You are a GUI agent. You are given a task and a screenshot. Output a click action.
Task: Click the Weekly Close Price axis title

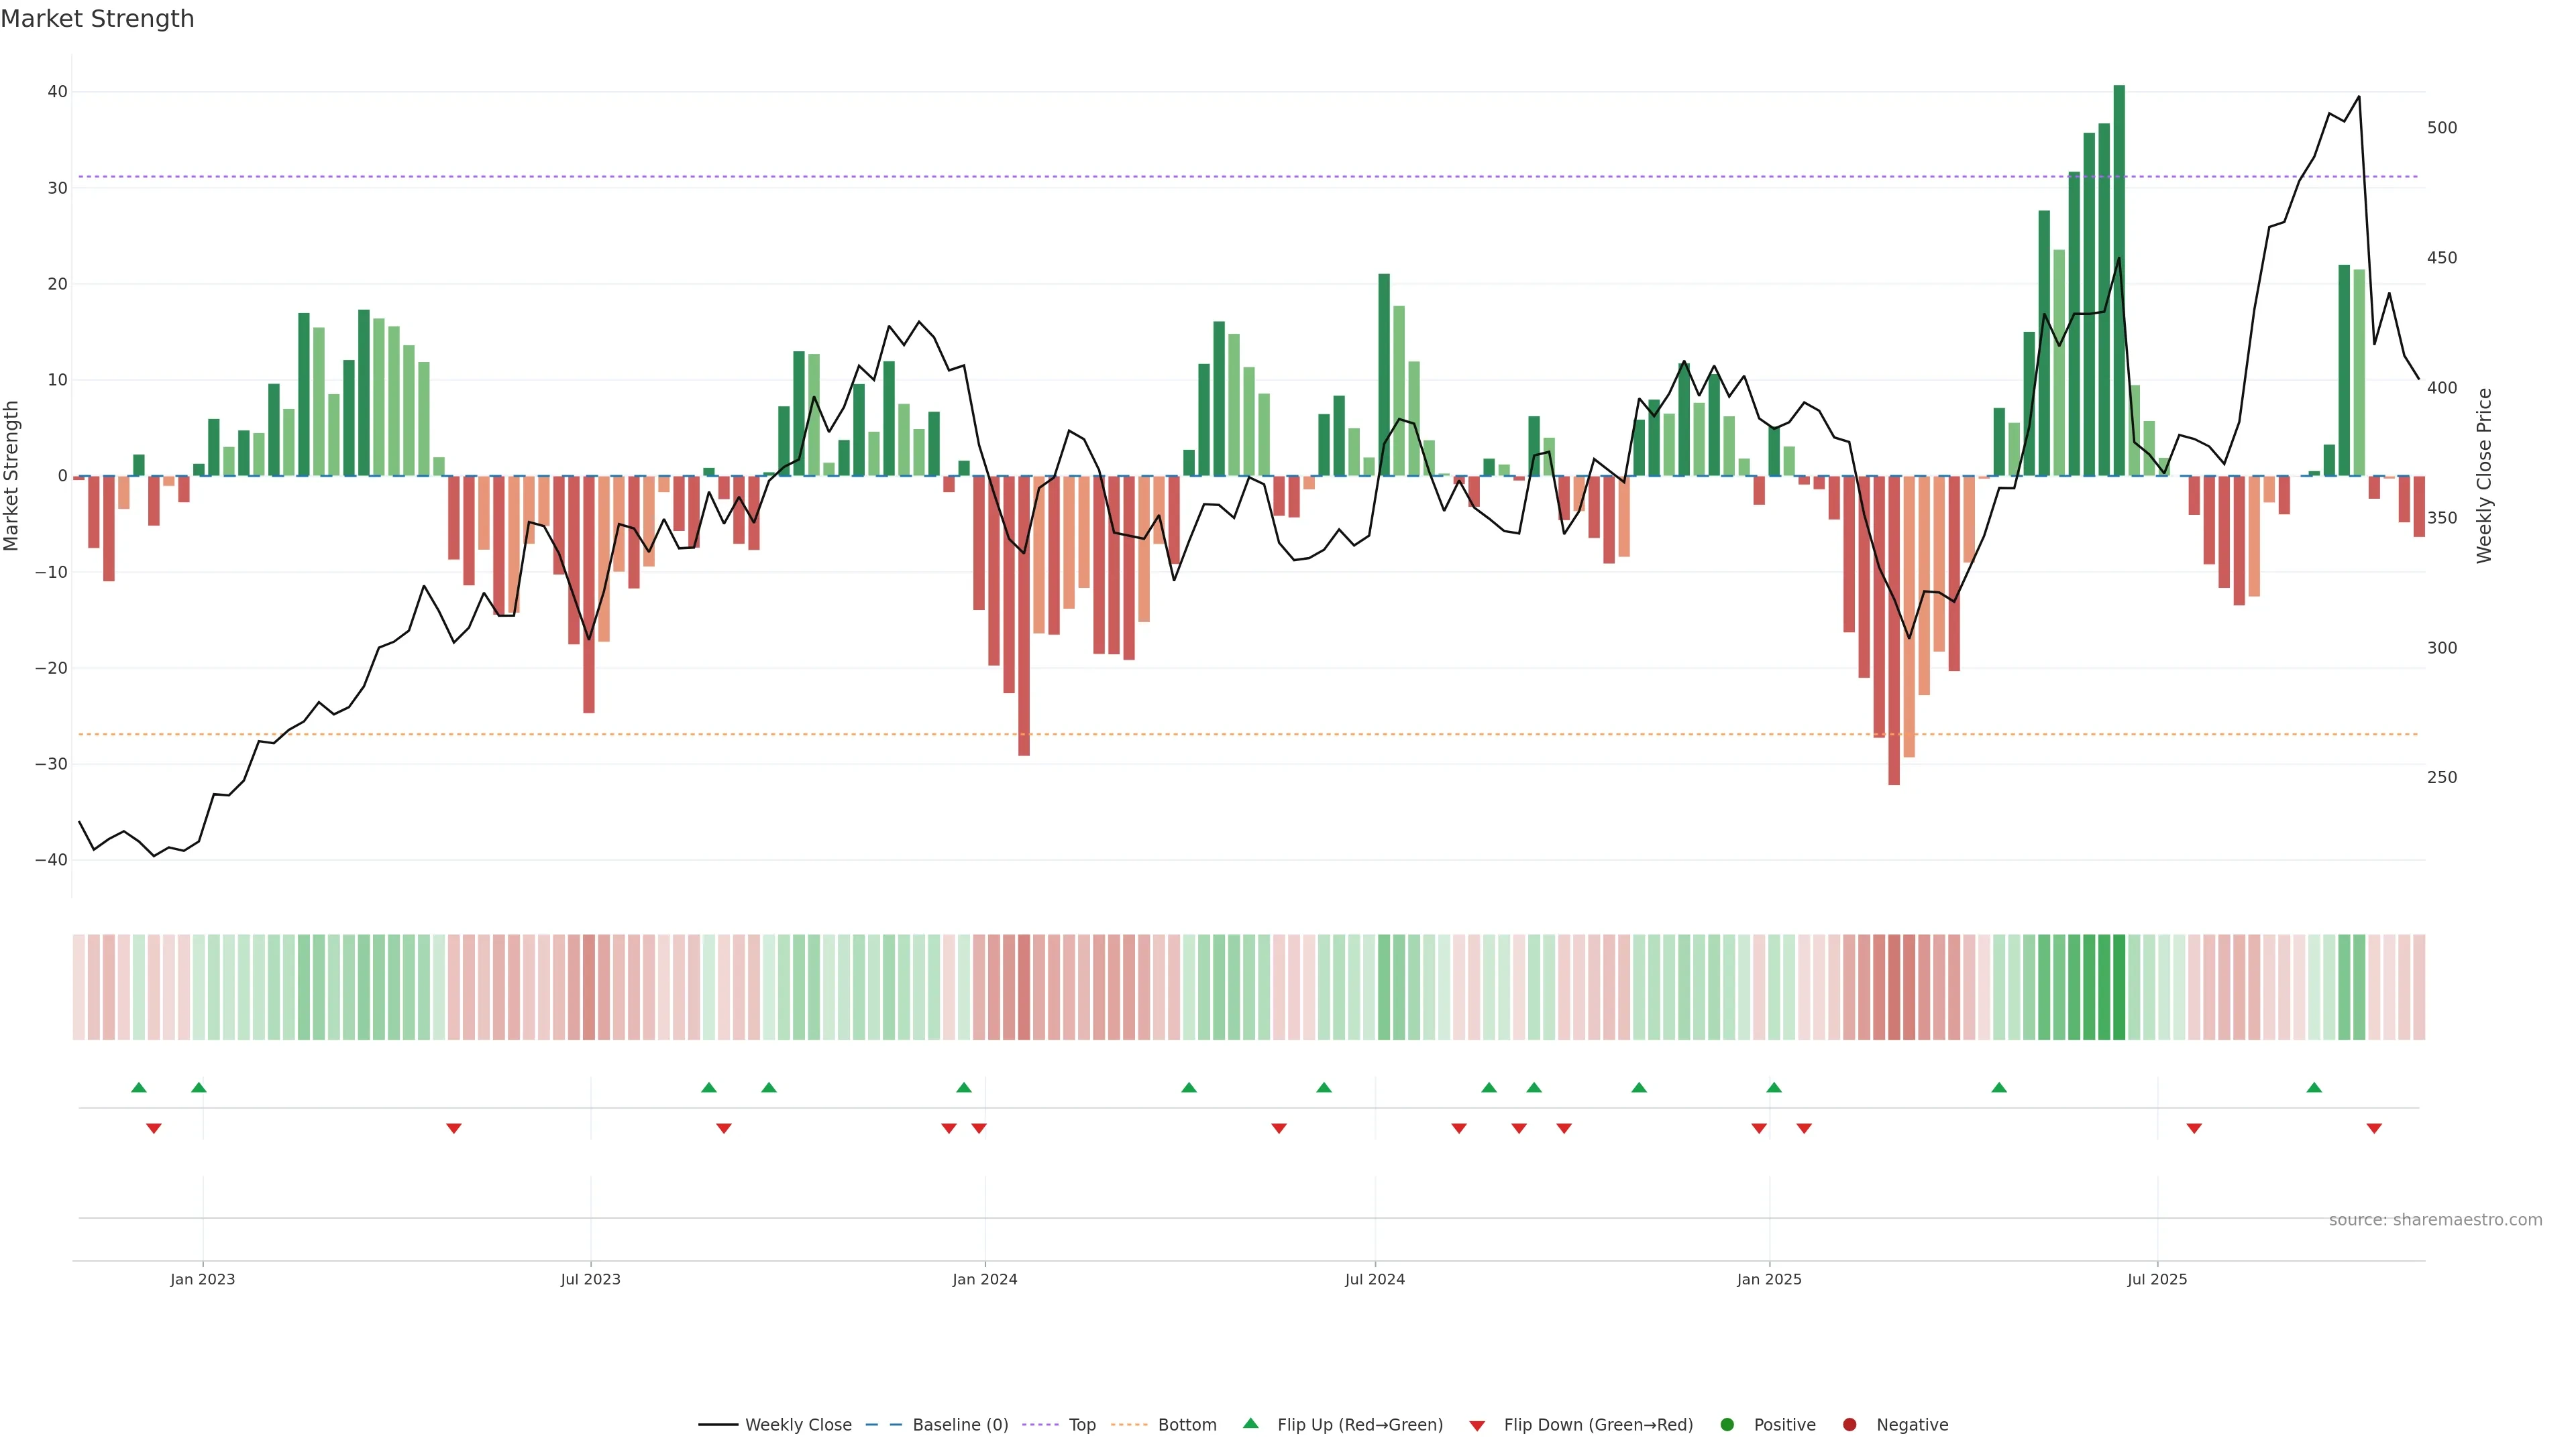click(2484, 476)
